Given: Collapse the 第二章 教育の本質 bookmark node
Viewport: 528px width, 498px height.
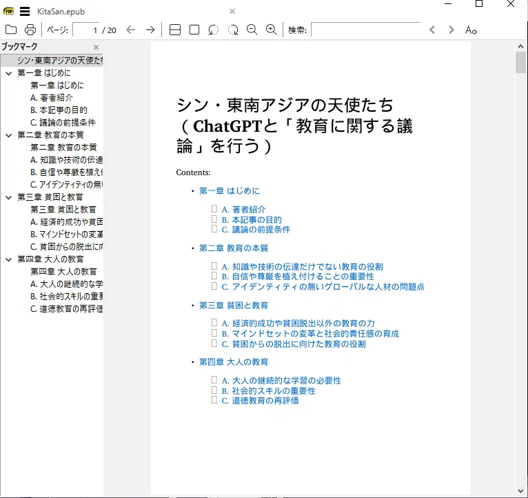Looking at the screenshot, I should click(9, 135).
